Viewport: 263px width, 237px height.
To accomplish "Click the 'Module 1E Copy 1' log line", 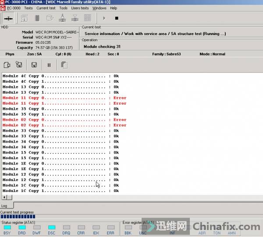I will click(x=61, y=169).
